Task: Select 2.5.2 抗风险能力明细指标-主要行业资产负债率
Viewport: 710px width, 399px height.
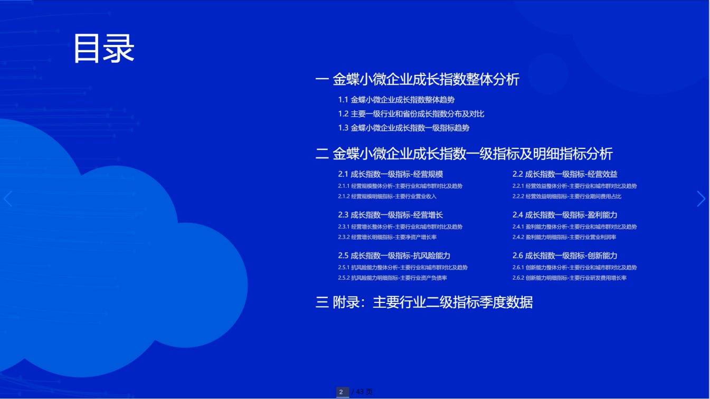Action: 393,278
